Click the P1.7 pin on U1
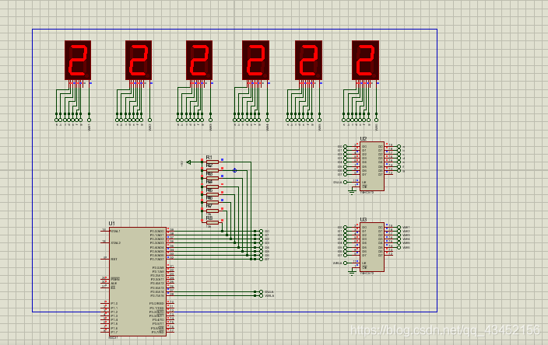Viewport: 548px width, 345px height. pyautogui.click(x=105, y=332)
